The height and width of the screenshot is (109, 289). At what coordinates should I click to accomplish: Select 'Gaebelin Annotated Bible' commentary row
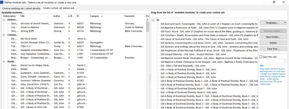[74, 50]
